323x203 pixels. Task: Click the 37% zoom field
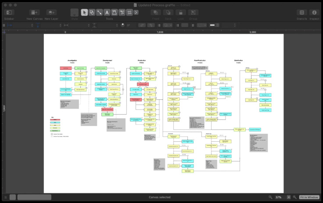(x=280, y=197)
